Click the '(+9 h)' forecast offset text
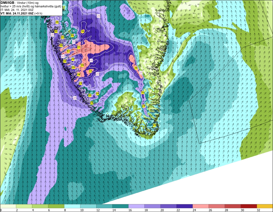Image resolution: width=273 pixels, height=212 pixels. click(38, 13)
